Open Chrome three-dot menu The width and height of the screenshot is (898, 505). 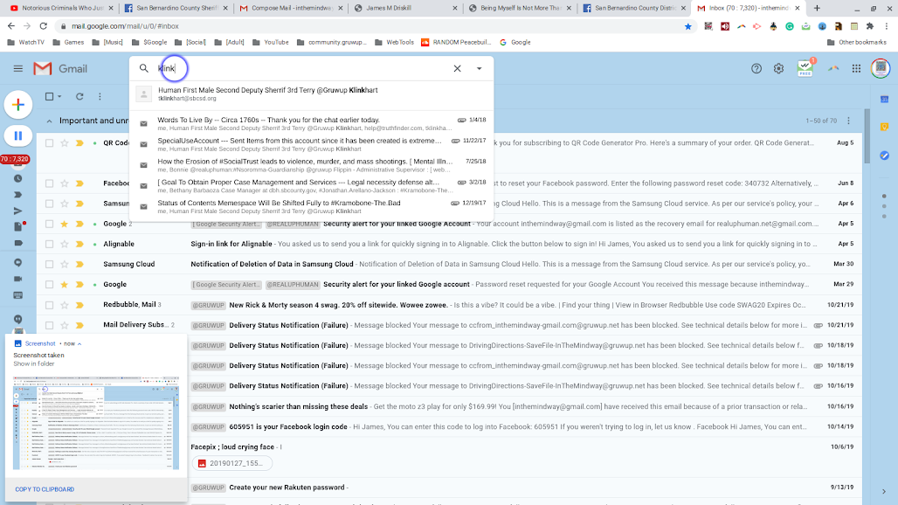887,26
